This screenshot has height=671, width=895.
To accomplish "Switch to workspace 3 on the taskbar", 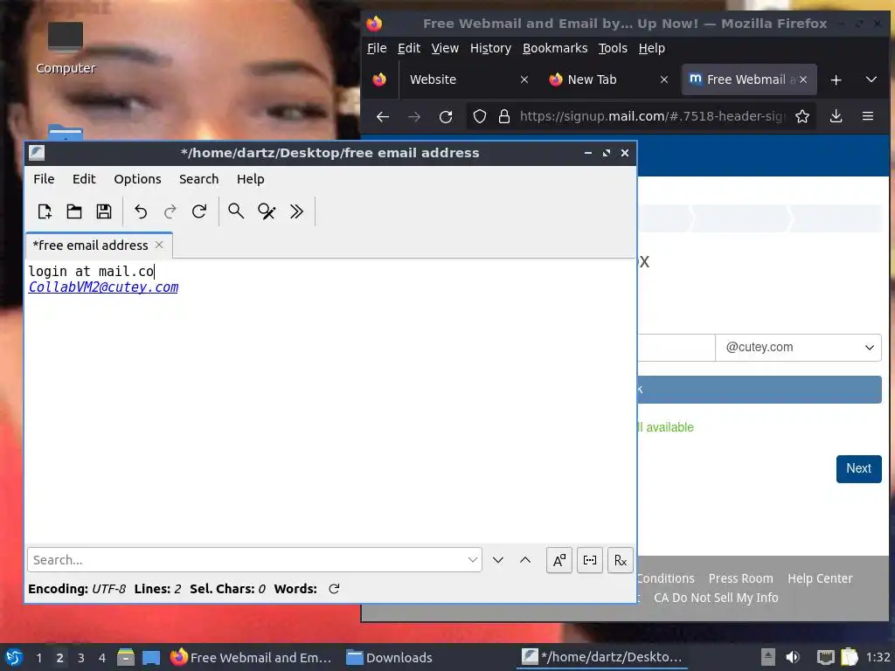I will [x=81, y=658].
